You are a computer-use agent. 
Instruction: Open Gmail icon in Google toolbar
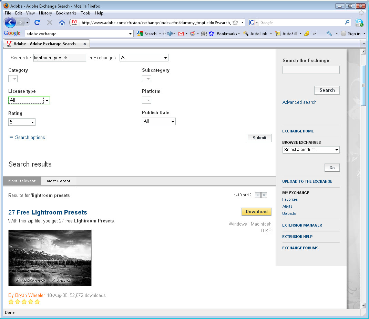click(x=181, y=34)
